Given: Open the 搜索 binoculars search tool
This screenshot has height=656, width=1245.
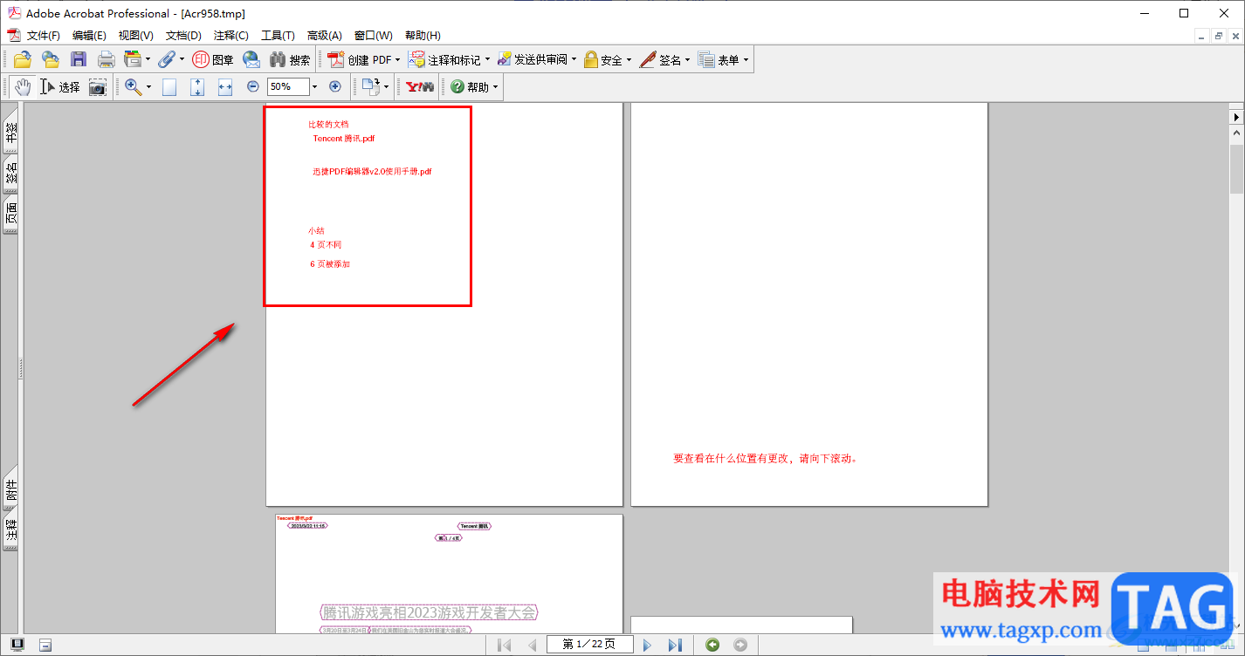Looking at the screenshot, I should click(x=290, y=59).
